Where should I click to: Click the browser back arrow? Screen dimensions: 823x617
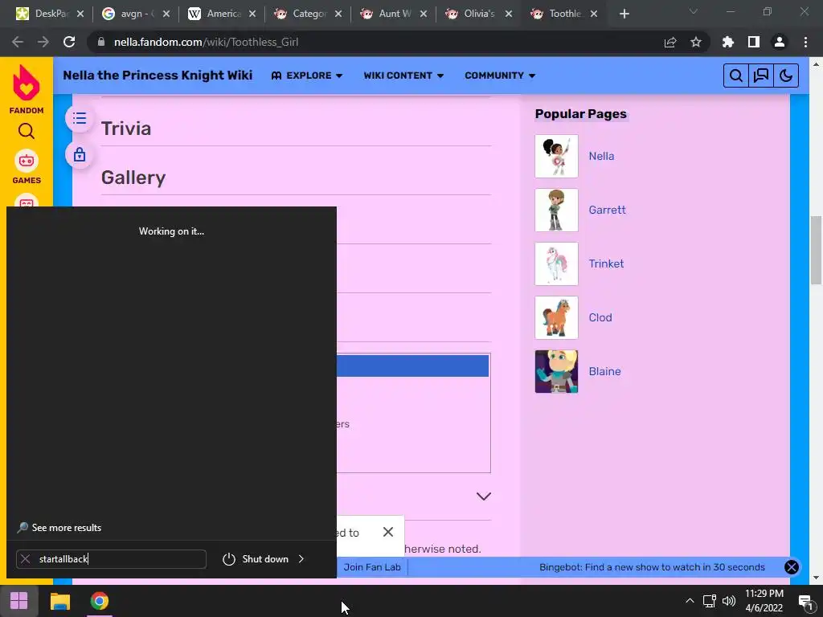tap(18, 42)
